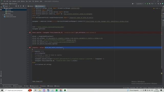Screen dimensions: 164x92
Task: Run the current file with the green play icon
Action: click(x=145, y=4)
